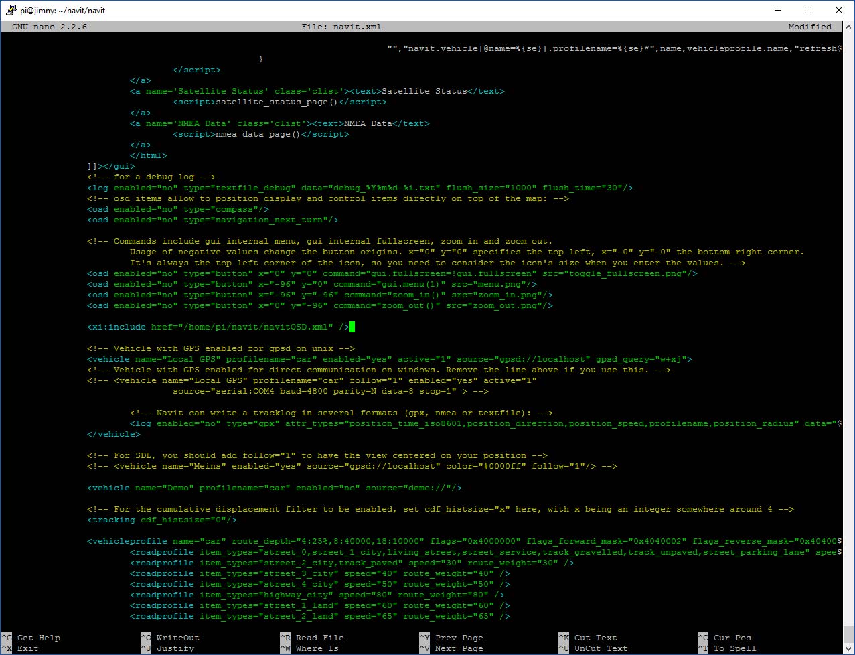
Task: Click the roadprofile street_1_land line
Action: [x=320, y=605]
